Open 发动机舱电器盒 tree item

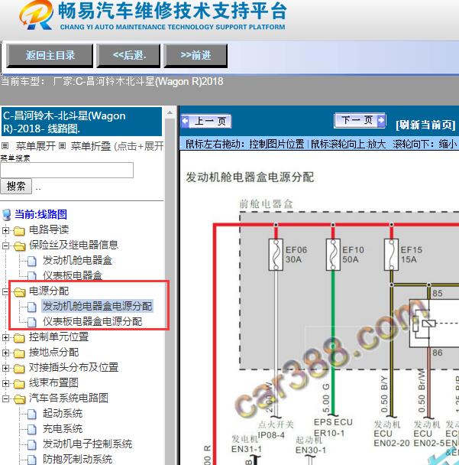click(x=77, y=260)
